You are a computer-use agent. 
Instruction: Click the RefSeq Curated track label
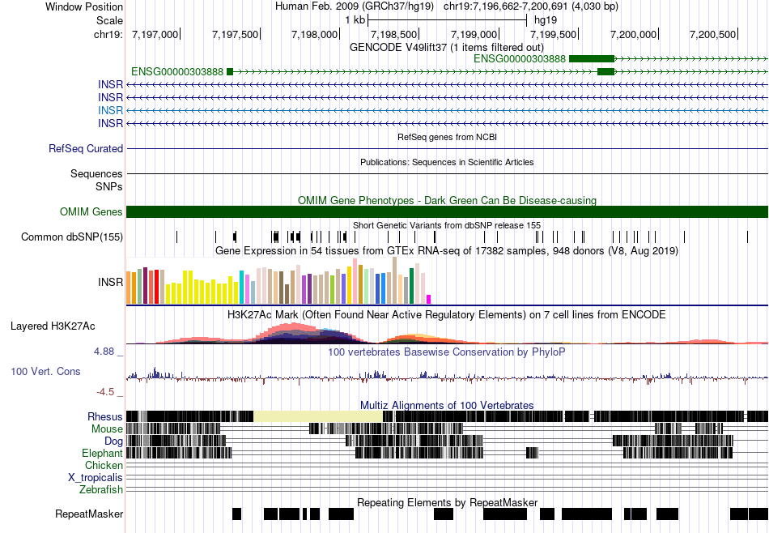coord(86,148)
